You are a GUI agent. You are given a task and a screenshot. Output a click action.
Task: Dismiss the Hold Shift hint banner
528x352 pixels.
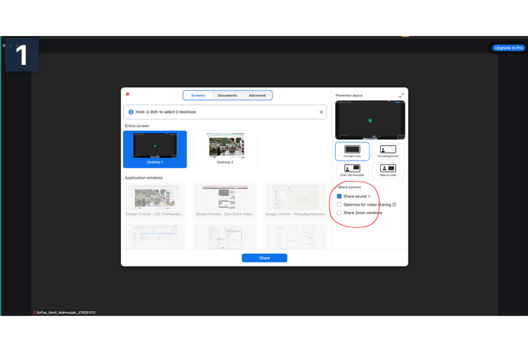pos(321,112)
